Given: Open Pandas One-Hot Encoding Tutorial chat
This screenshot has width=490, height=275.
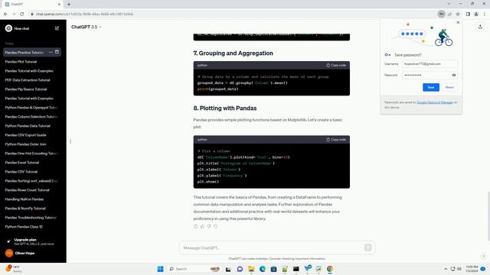Looking at the screenshot, I should [32, 154].
